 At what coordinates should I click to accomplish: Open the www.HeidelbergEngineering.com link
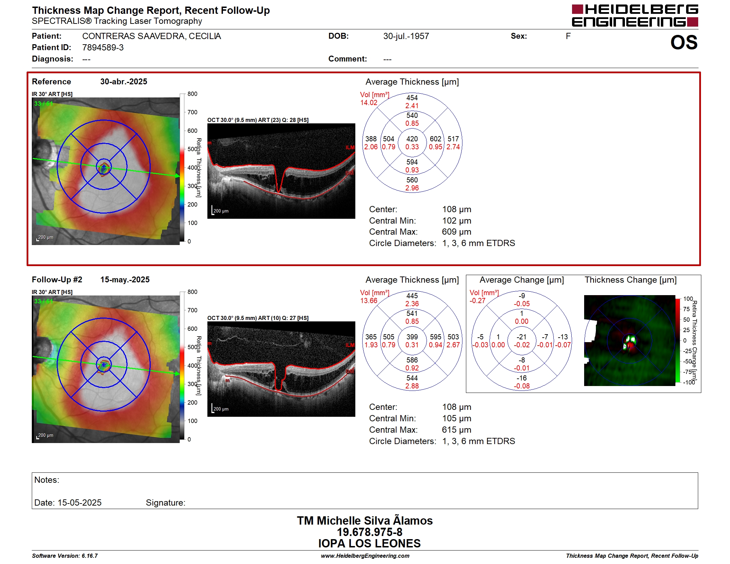(x=365, y=556)
